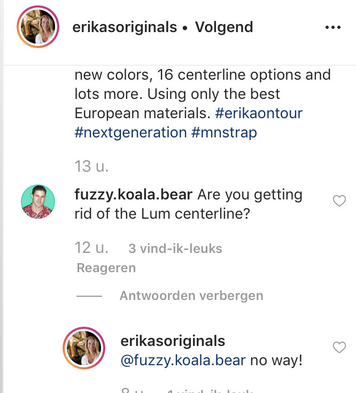This screenshot has height=393, width=356.
Task: Click the 13 u. post timestamp
Action: coord(91,166)
